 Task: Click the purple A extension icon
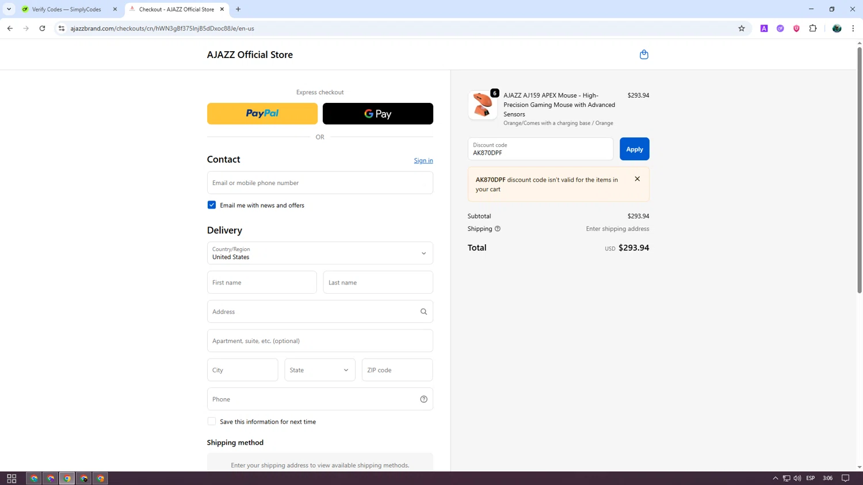(x=764, y=28)
